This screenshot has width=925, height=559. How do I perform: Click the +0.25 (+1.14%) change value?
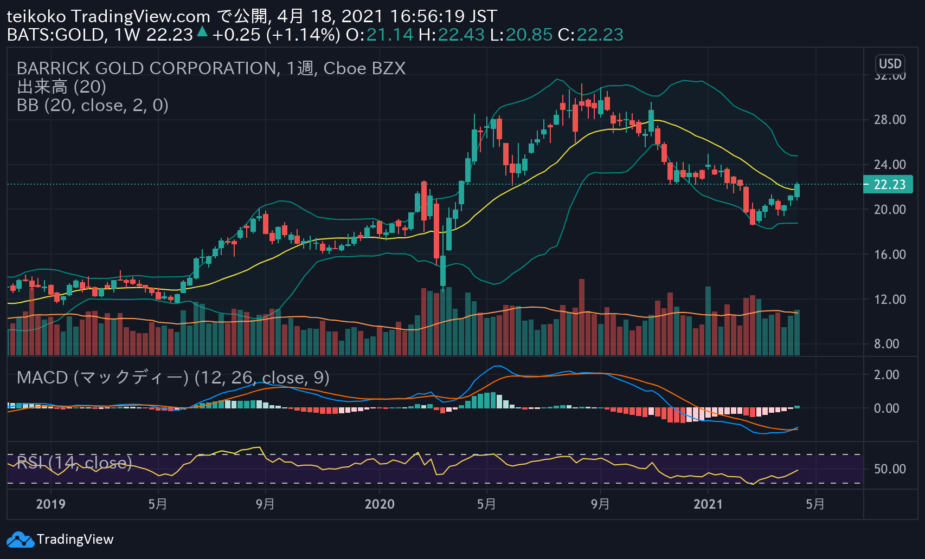[276, 35]
